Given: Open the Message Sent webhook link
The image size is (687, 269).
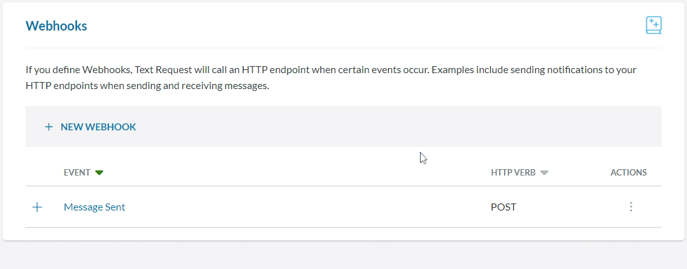Looking at the screenshot, I should 94,207.
